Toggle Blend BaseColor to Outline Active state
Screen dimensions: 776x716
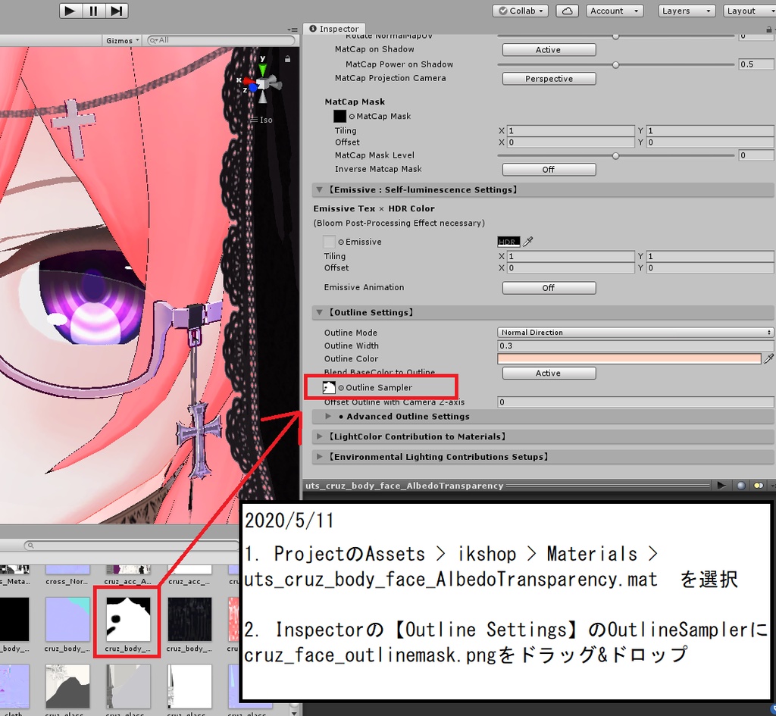click(x=548, y=373)
